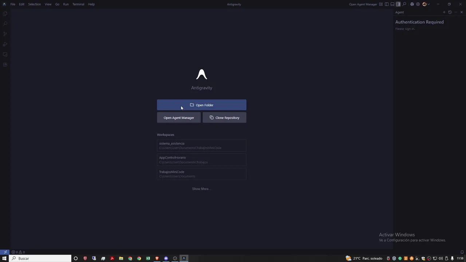This screenshot has height=262, width=466.
Task: Open the TrabajosMiniCode workspace
Action: point(202,174)
